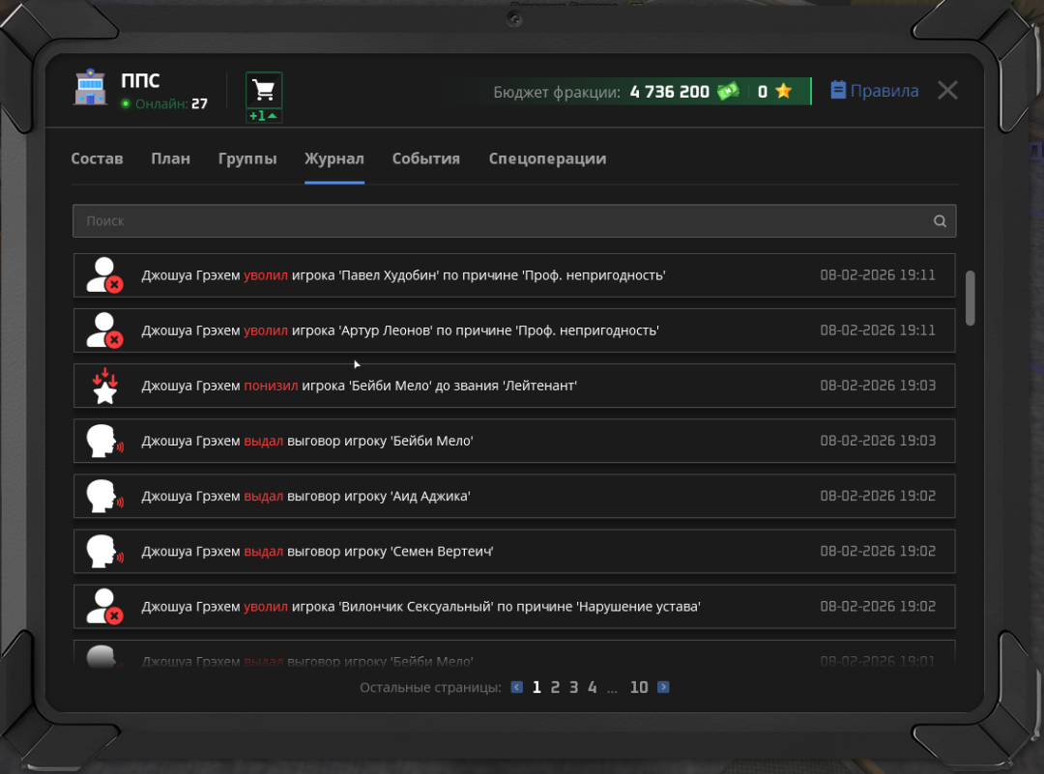Select the События tab

pos(425,158)
